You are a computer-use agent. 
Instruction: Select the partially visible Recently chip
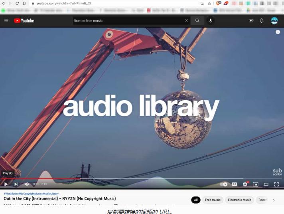[262, 200]
